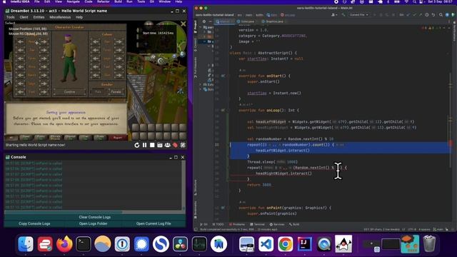Click right arrow of Hair colour row
The height and width of the screenshot is (257, 457).
[x=119, y=42]
